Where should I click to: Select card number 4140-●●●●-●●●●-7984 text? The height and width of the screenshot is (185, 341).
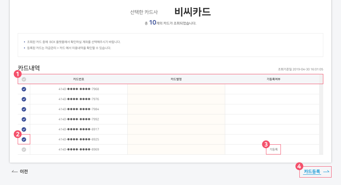79,109
